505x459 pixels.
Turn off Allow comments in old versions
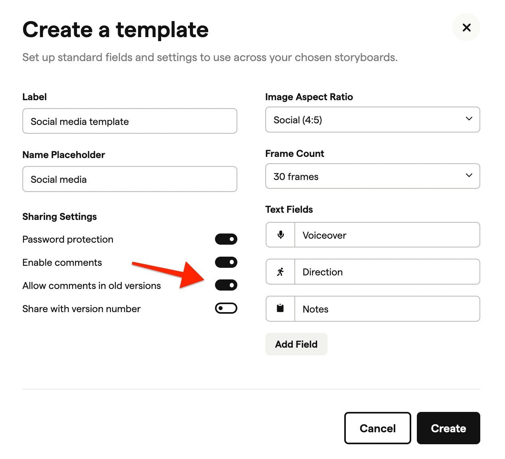click(226, 285)
